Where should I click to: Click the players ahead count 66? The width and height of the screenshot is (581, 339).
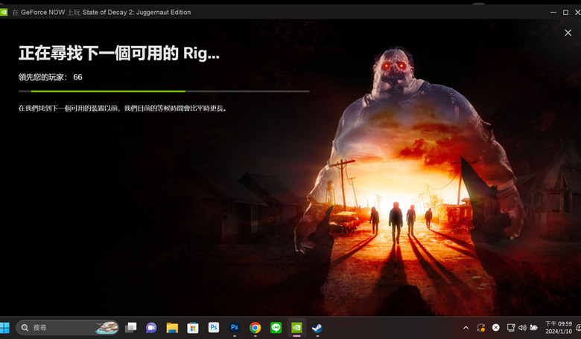tap(77, 77)
